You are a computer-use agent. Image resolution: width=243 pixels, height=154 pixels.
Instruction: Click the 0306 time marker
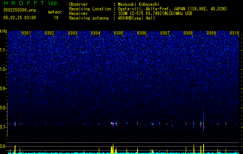click(x=142, y=33)
